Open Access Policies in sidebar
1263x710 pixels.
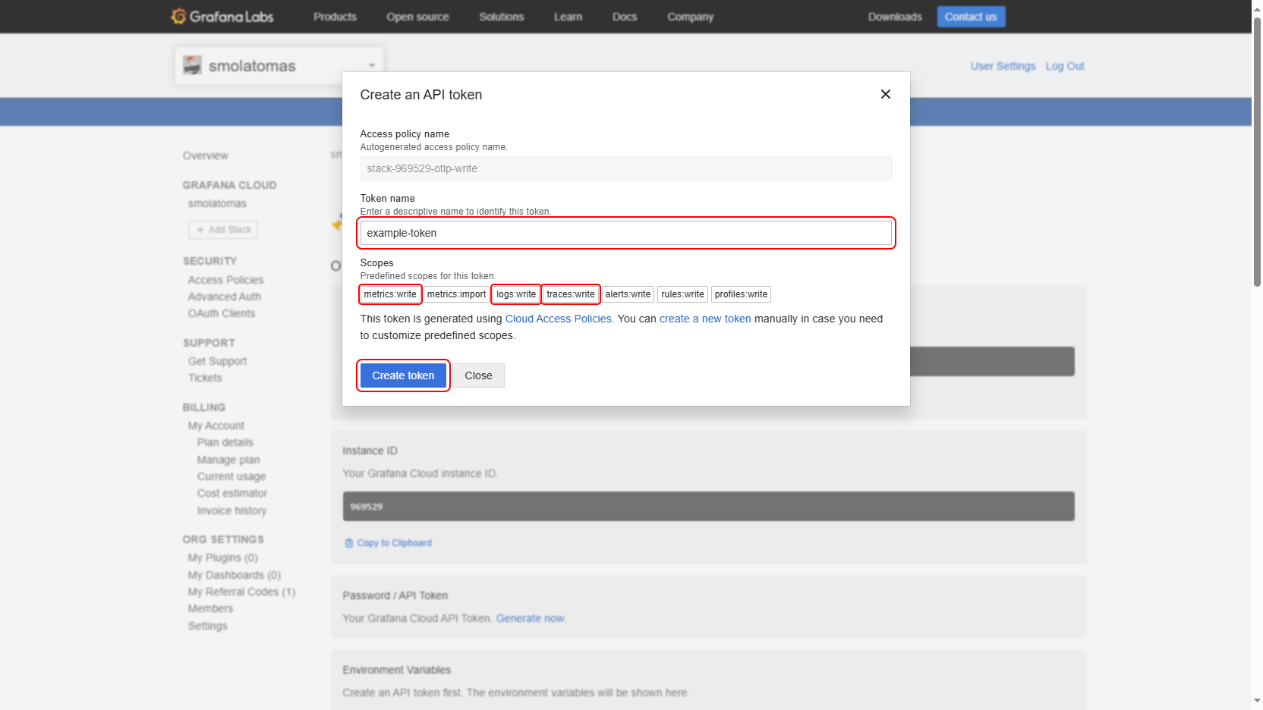click(225, 280)
